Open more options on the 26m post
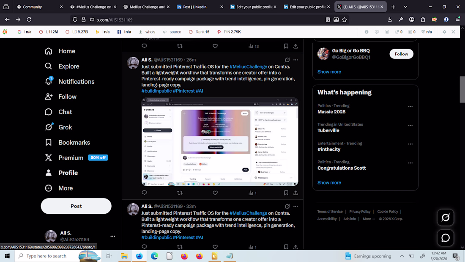 (x=295, y=60)
